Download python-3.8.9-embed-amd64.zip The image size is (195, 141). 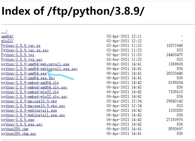pyautogui.click(x=30, y=83)
